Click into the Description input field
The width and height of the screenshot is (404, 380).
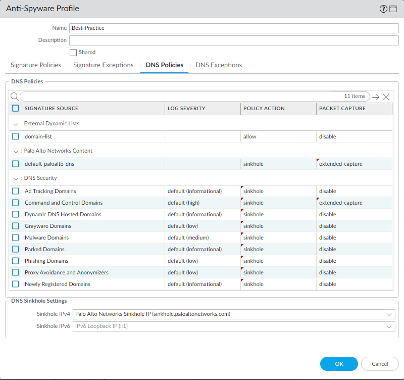pos(234,40)
